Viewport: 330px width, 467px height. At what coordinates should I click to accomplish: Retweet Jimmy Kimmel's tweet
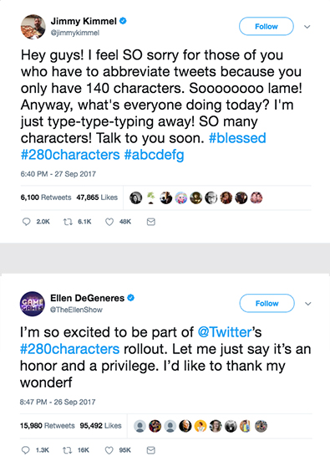click(x=68, y=222)
